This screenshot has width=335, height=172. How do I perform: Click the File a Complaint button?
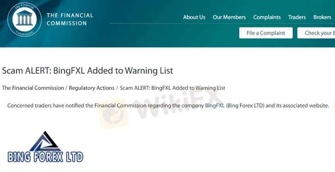[266, 33]
